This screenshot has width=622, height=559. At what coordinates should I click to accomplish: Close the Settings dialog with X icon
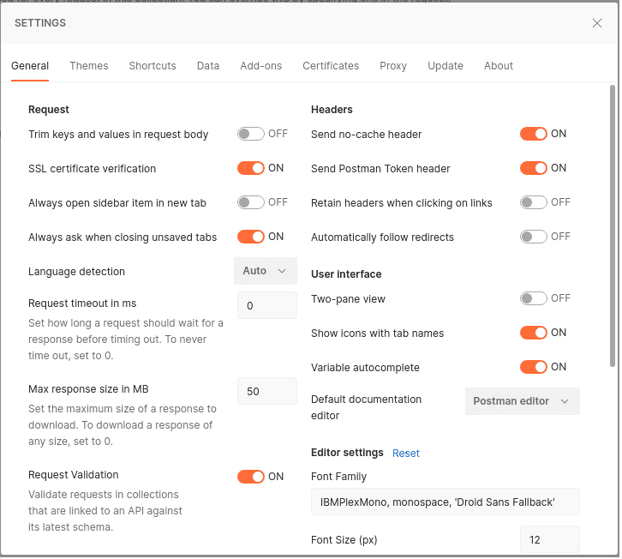coord(597,23)
